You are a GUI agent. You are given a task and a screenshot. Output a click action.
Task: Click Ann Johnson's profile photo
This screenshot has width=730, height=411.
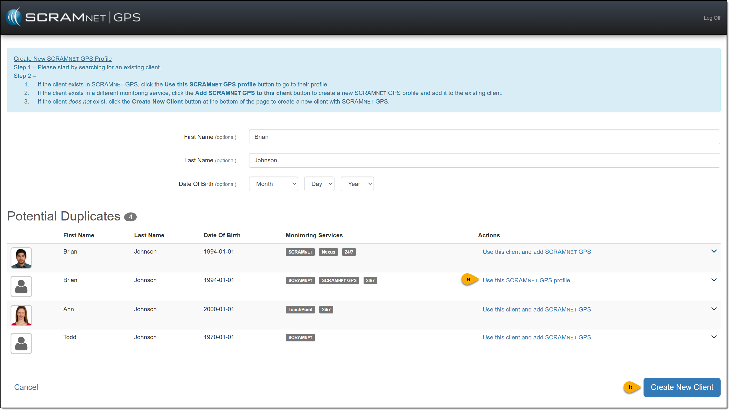21,315
